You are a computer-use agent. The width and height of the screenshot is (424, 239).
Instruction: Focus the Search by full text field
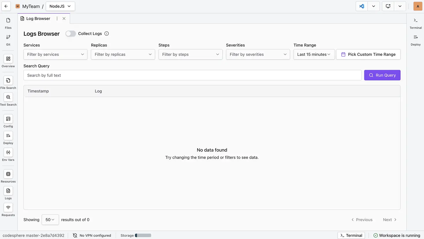193,75
